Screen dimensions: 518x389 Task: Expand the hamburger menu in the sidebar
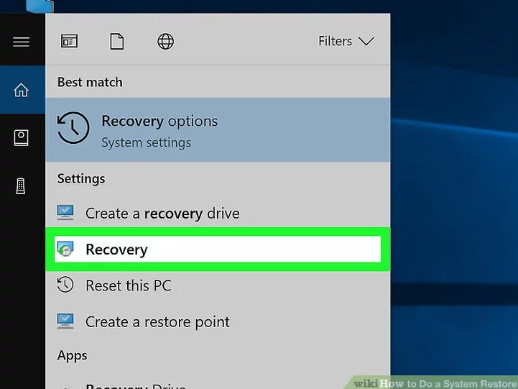pos(22,42)
